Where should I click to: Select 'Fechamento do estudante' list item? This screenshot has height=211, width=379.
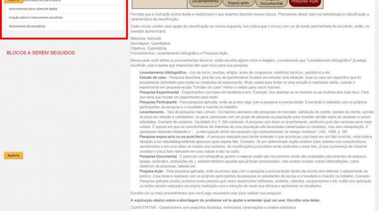(x=64, y=27)
